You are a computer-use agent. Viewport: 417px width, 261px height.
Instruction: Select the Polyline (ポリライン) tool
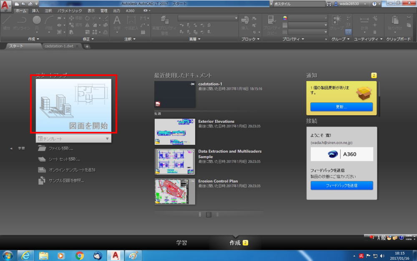point(21,23)
